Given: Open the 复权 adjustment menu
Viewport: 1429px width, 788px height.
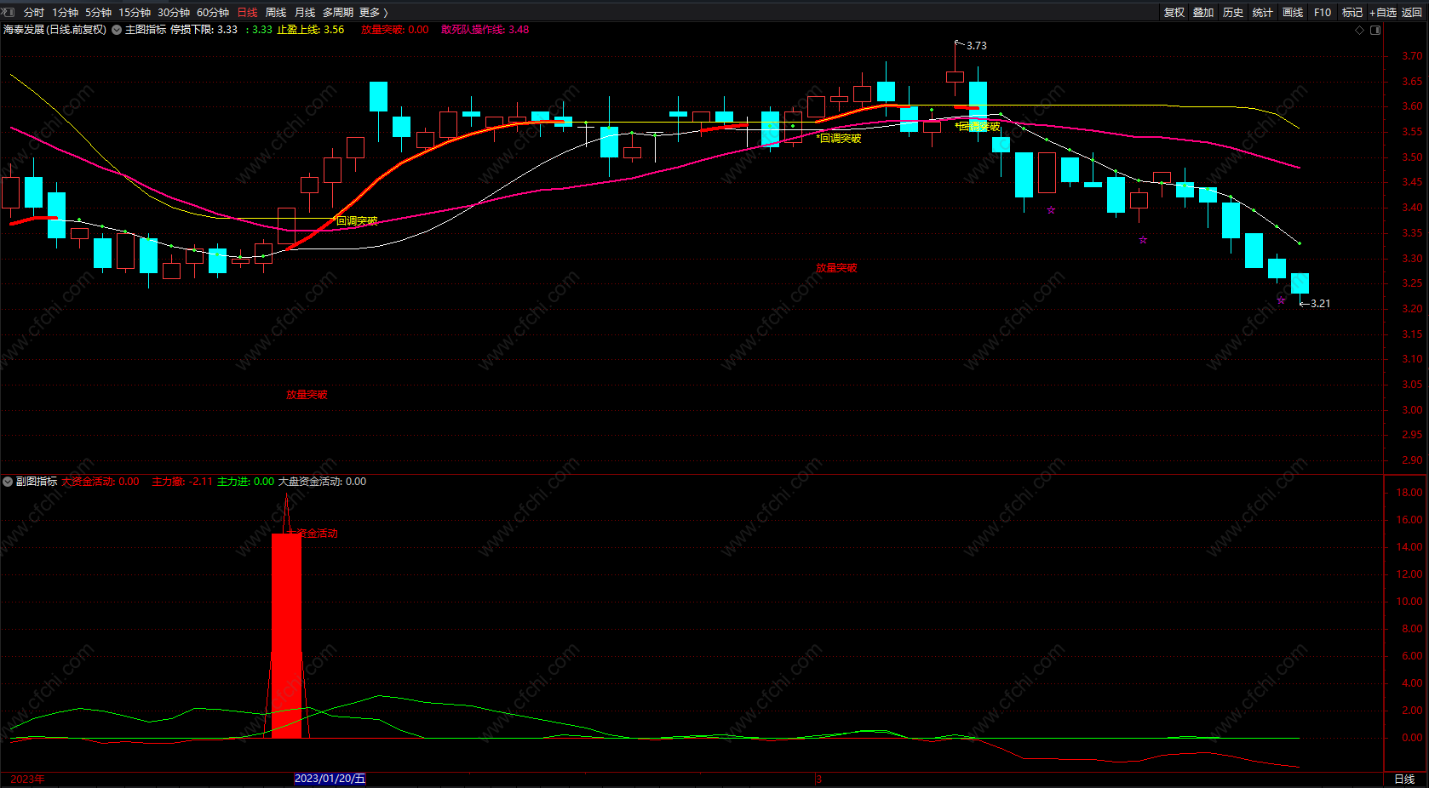Looking at the screenshot, I should click(1174, 13).
